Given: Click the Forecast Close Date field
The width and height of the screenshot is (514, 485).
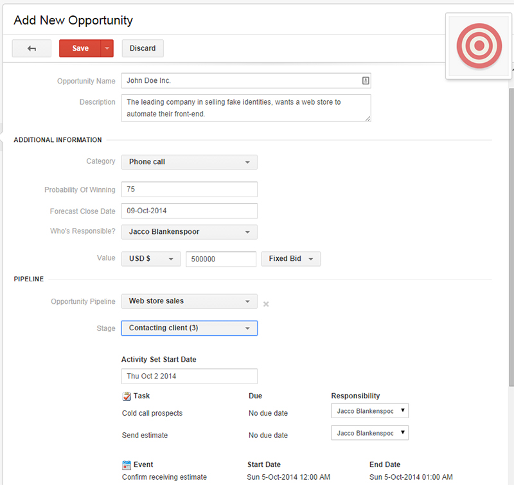Looking at the screenshot, I should (x=189, y=211).
